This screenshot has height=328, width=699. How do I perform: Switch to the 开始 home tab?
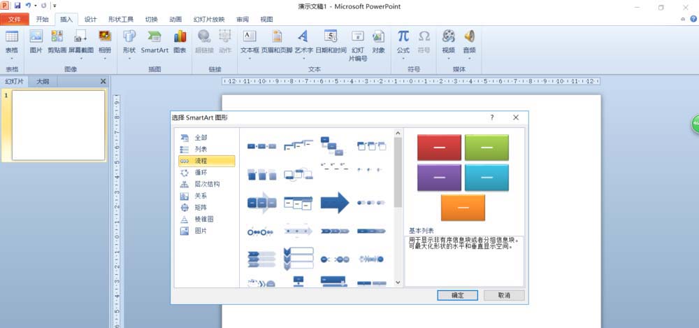(x=43, y=19)
